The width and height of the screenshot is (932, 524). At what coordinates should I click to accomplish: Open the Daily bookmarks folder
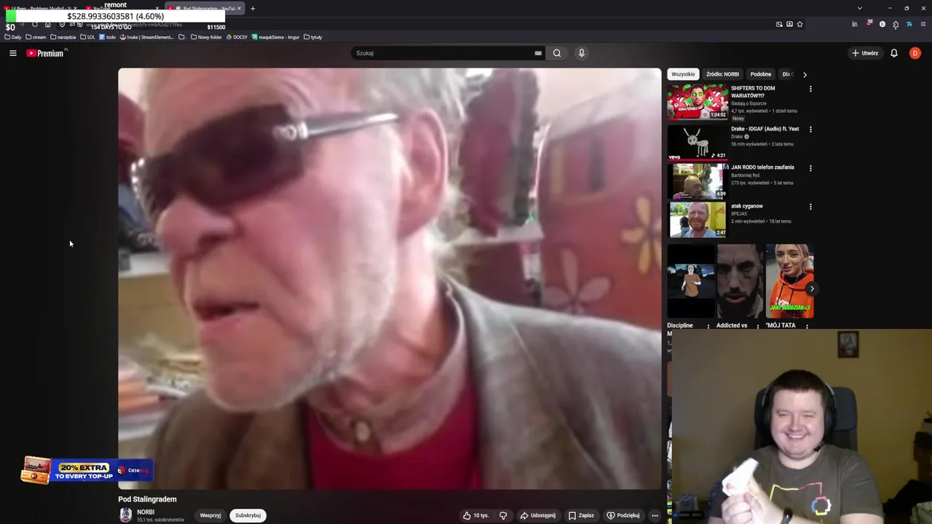13,37
